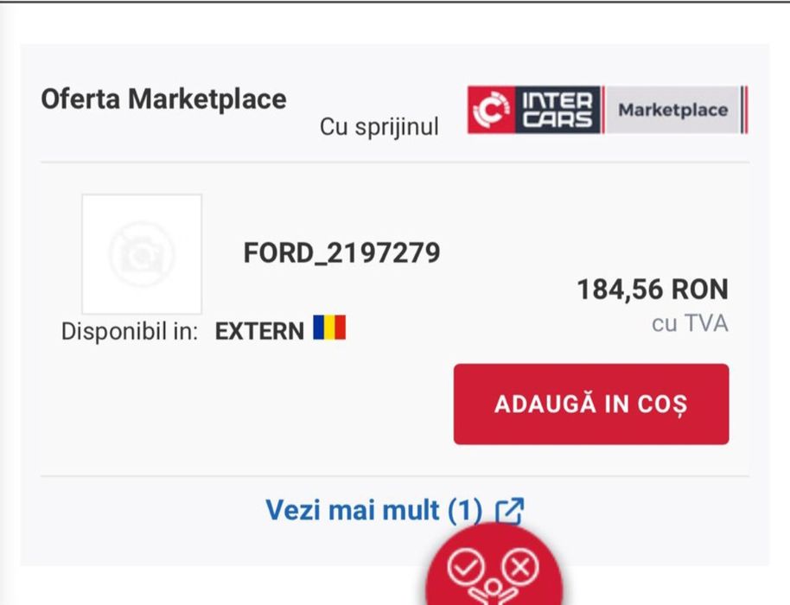The width and height of the screenshot is (790, 605).
Task: Click the checkmark circle in floating button
Action: (465, 567)
